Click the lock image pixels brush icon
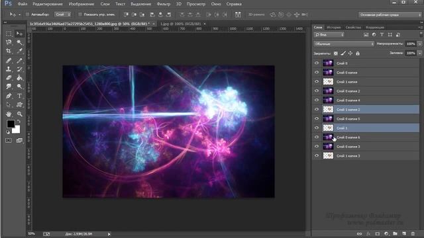 tap(343, 54)
